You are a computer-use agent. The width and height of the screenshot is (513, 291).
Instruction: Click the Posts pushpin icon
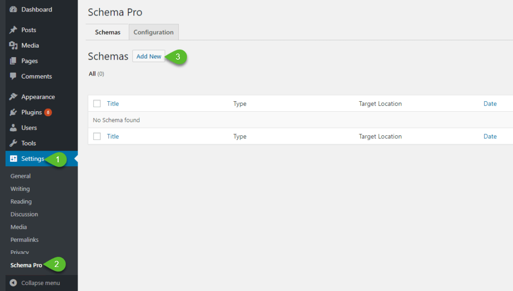13,30
